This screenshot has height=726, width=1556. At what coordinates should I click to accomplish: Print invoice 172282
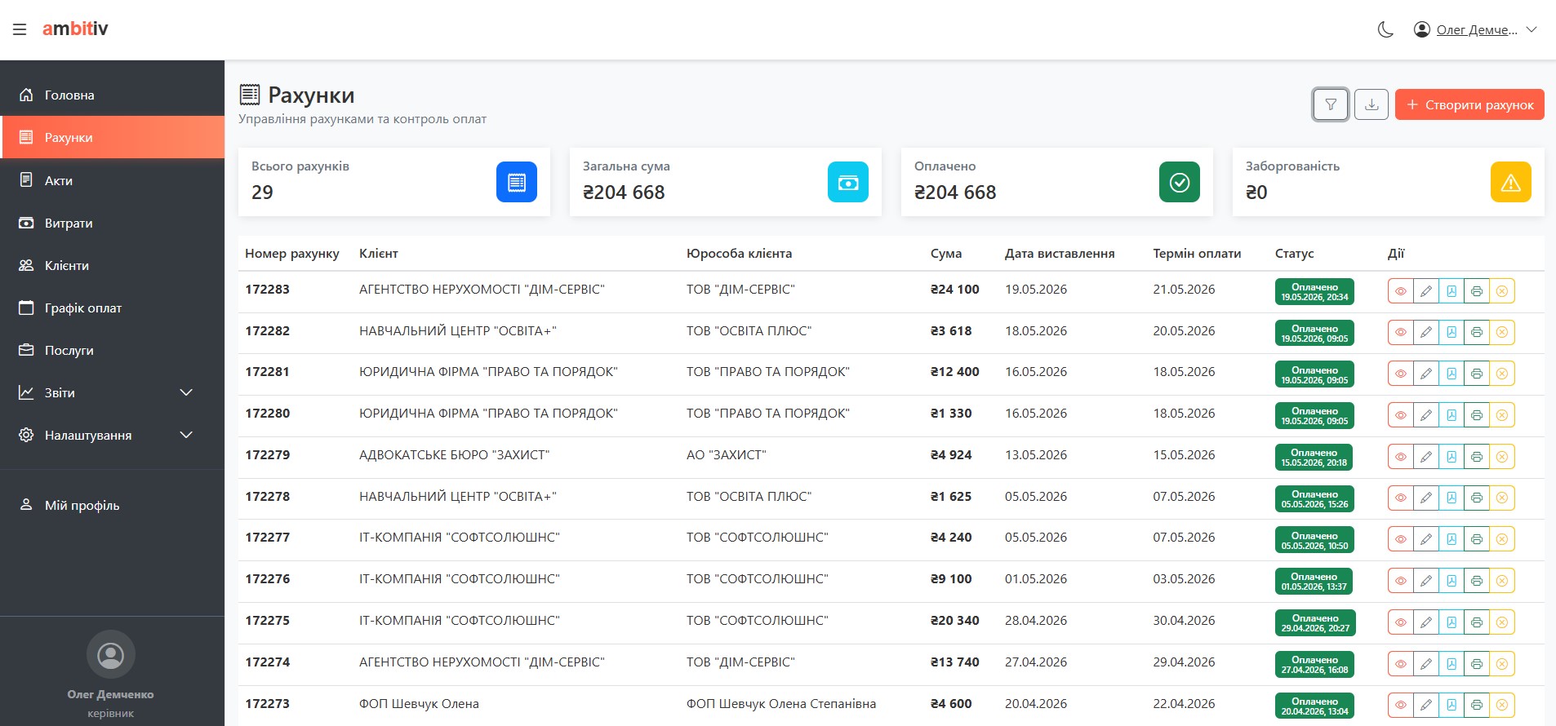(1477, 332)
